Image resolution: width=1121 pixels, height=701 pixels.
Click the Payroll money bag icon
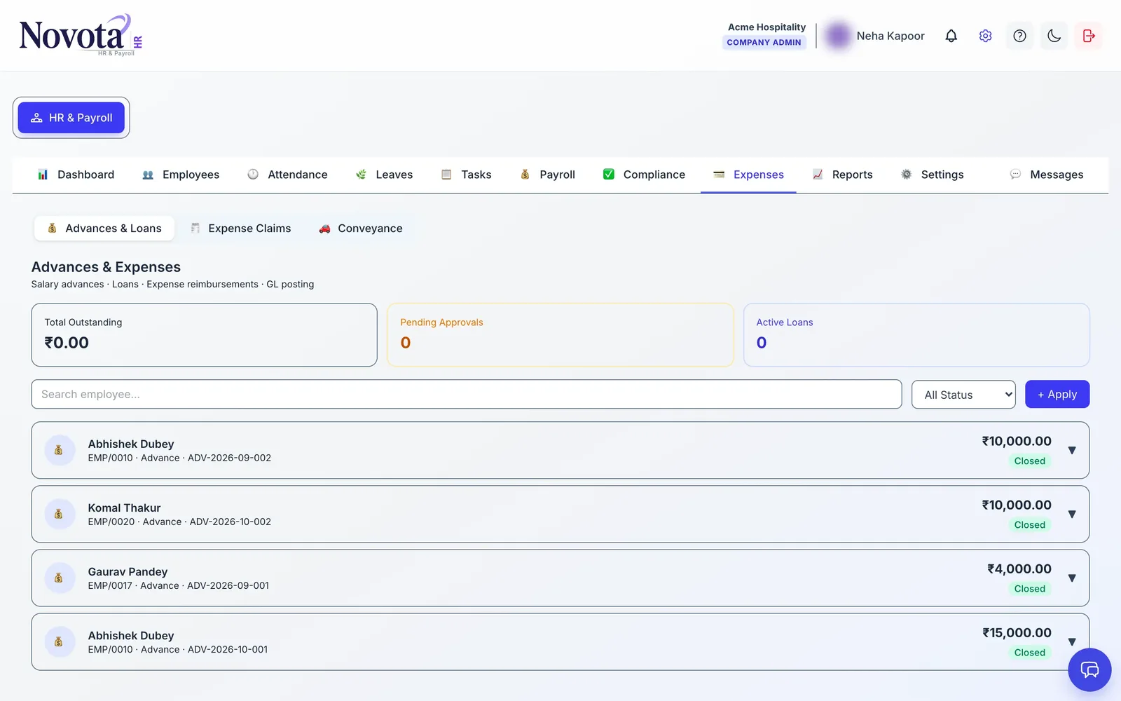tap(525, 175)
